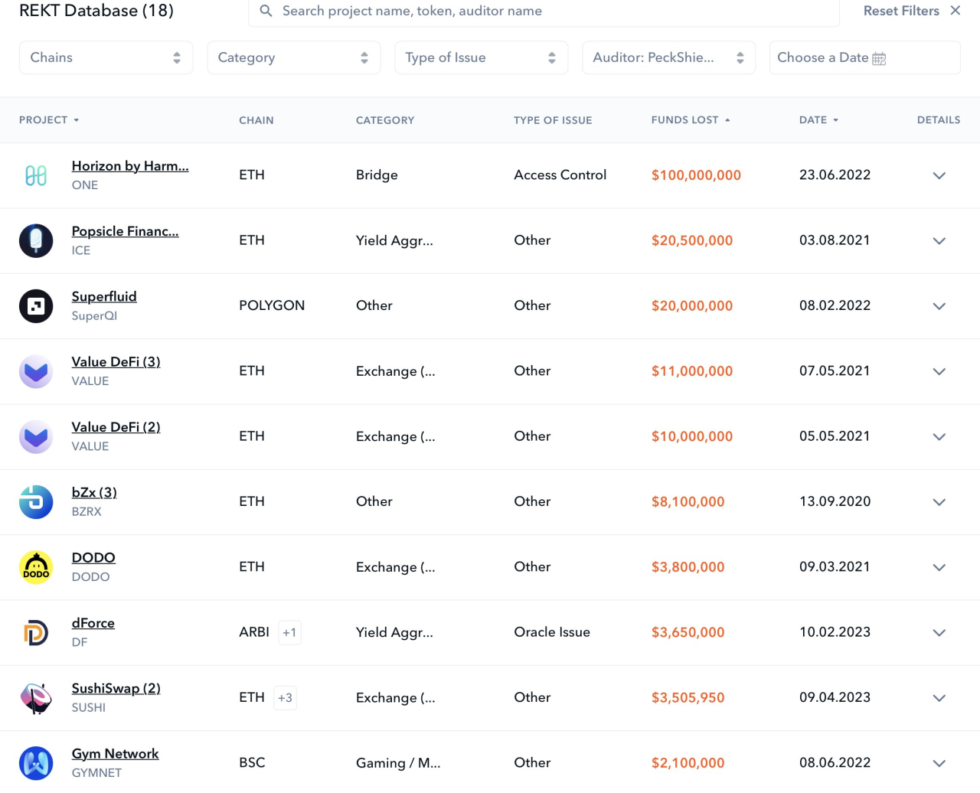Click the Popsicle Finance ice logo
Image resolution: width=980 pixels, height=793 pixels.
click(x=36, y=240)
